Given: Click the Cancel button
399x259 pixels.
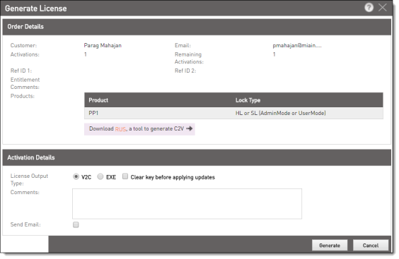Looking at the screenshot, I should pos(371,246).
